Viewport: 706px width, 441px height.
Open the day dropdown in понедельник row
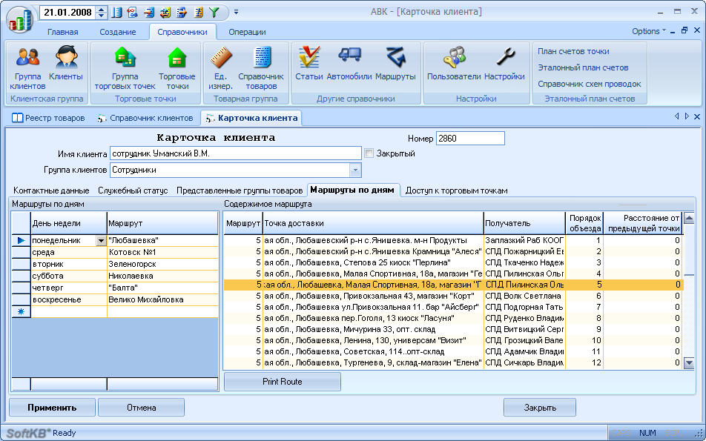click(x=102, y=241)
